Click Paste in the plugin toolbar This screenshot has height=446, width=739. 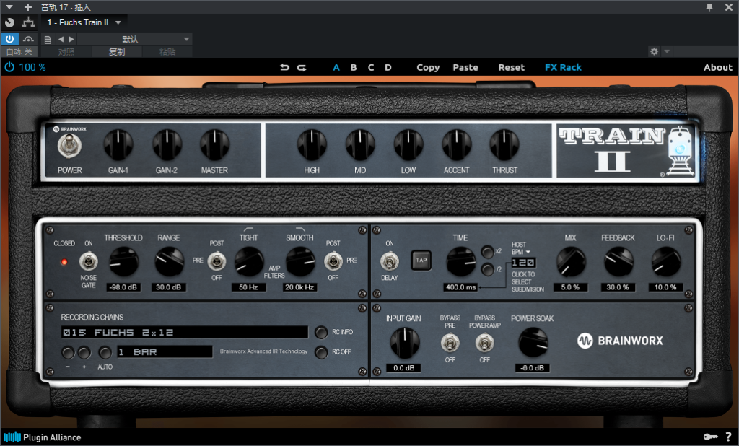(465, 67)
